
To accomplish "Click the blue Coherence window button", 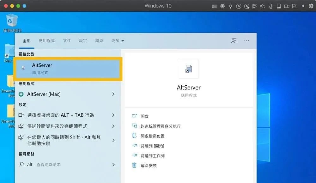I will pos(24,6).
